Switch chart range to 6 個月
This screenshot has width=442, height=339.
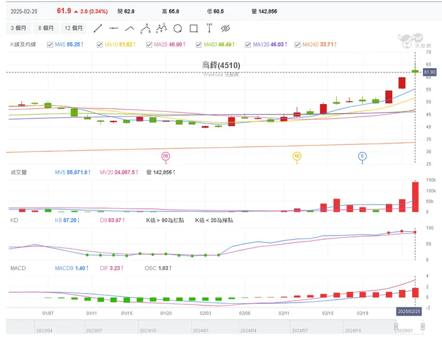(x=46, y=28)
